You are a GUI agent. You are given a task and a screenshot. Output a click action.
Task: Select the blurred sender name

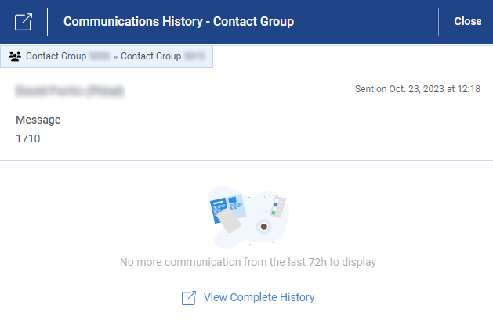point(70,91)
